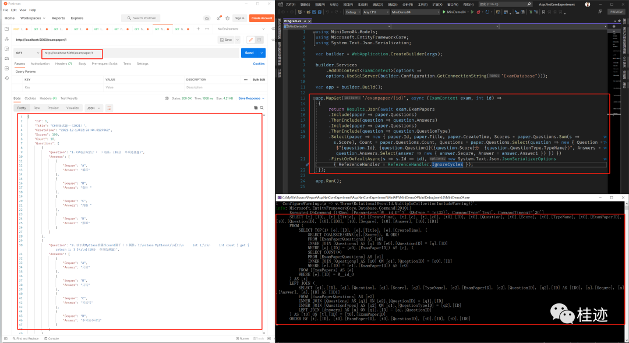
Task: Open HTTP method GET dropdown
Action: 27,53
